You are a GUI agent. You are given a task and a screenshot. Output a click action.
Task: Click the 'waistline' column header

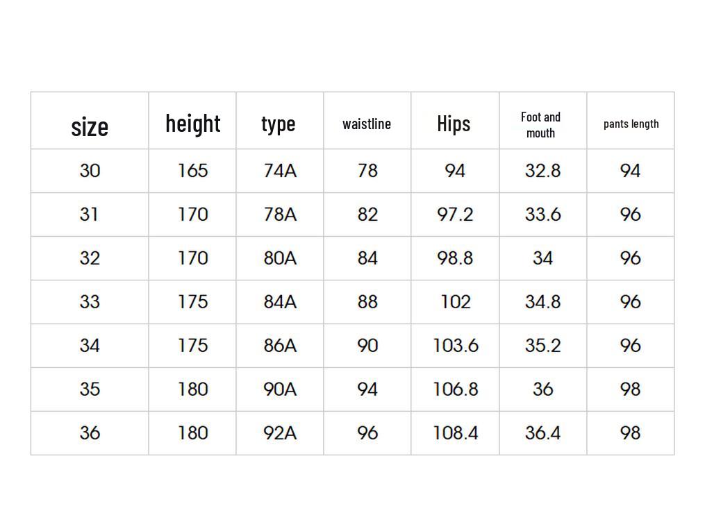tap(367, 124)
